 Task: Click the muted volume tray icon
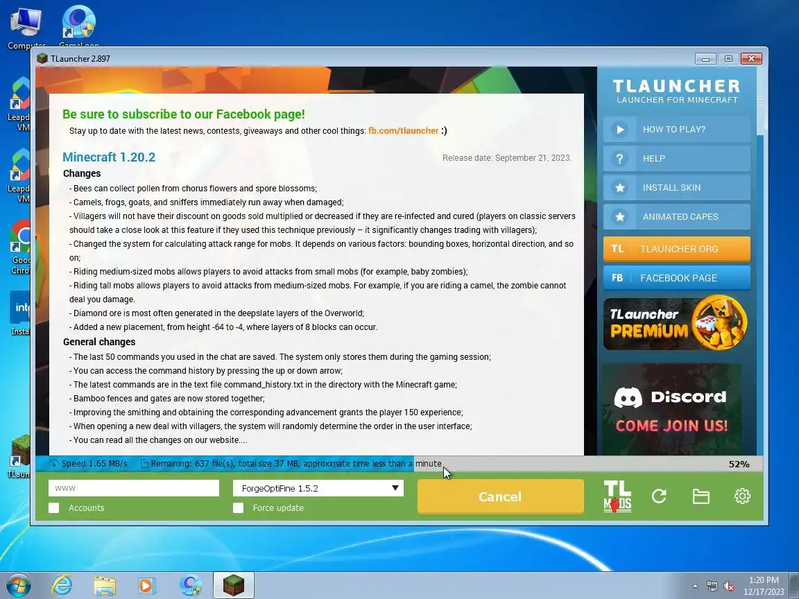(x=729, y=587)
